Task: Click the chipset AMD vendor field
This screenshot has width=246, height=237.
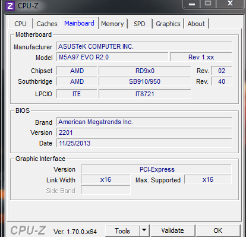Action: [x=77, y=71]
